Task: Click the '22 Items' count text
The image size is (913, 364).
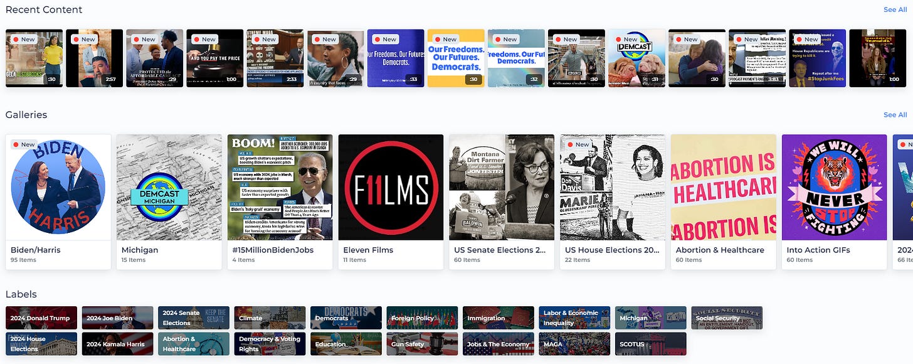Action: (578, 260)
